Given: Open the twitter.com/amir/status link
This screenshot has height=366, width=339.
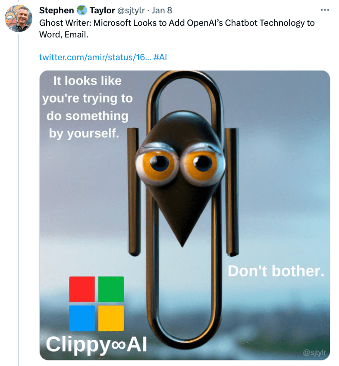Looking at the screenshot, I should (94, 57).
